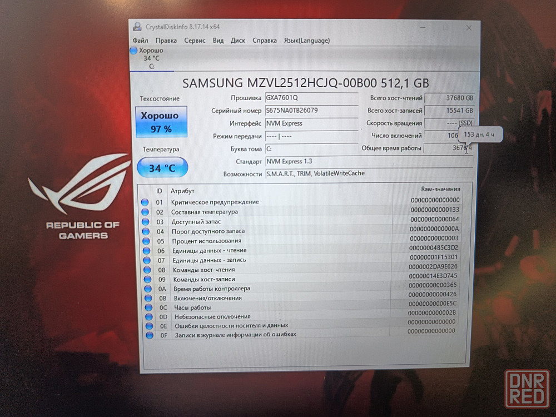This screenshot has width=556, height=417.
Task: Click the blue status icon for Часы работы
Action: tap(148, 307)
